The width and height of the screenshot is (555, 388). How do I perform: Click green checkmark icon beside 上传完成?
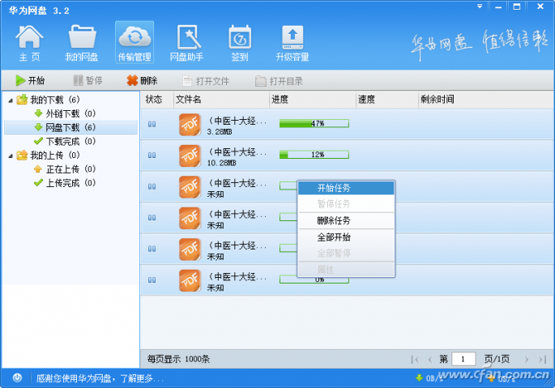pyautogui.click(x=39, y=183)
